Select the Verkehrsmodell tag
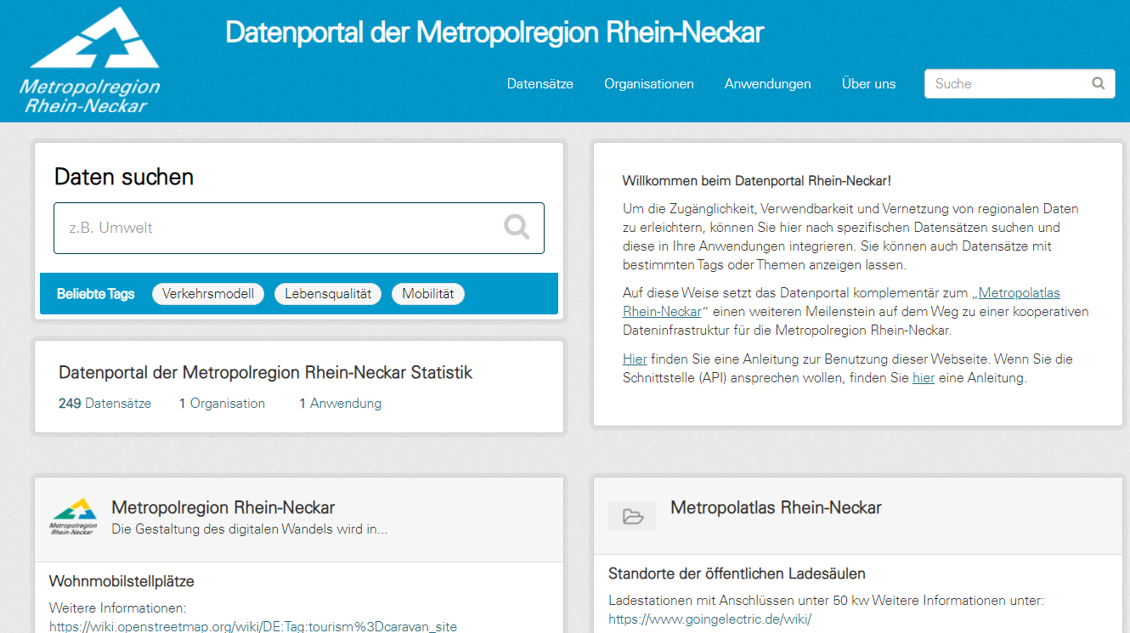This screenshot has height=633, width=1130. pyautogui.click(x=208, y=294)
